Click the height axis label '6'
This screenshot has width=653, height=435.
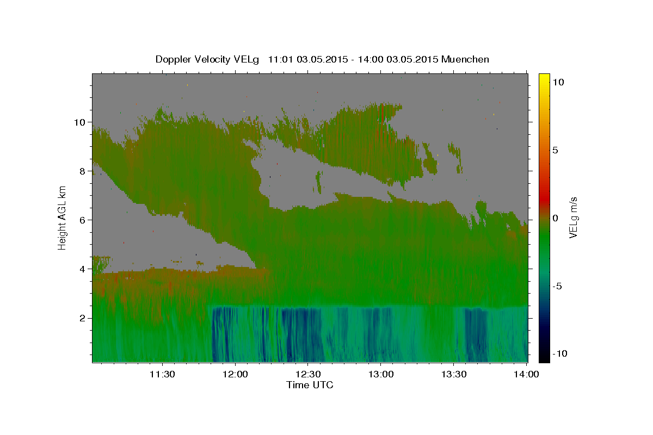[x=82, y=220]
